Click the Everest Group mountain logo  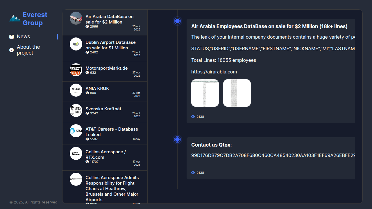point(15,18)
